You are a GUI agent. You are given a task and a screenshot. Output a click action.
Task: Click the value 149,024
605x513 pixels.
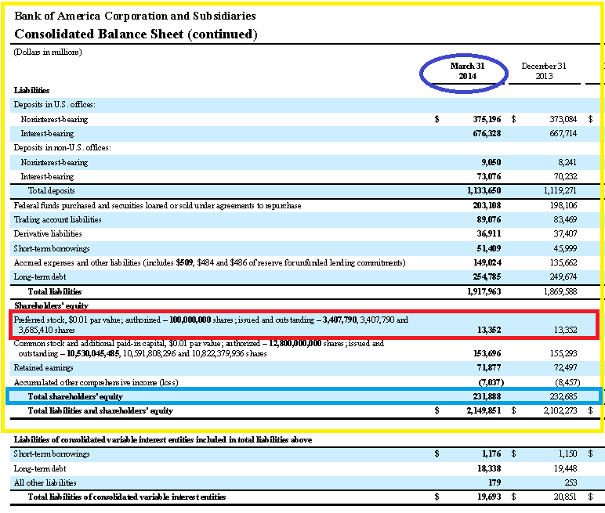487,262
